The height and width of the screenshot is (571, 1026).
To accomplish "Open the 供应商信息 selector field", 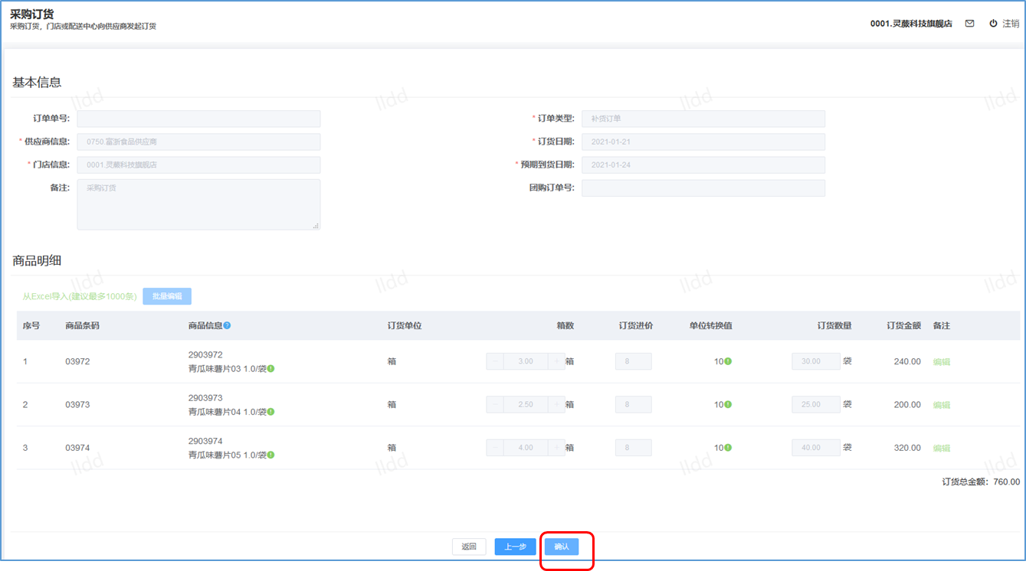I will [198, 142].
